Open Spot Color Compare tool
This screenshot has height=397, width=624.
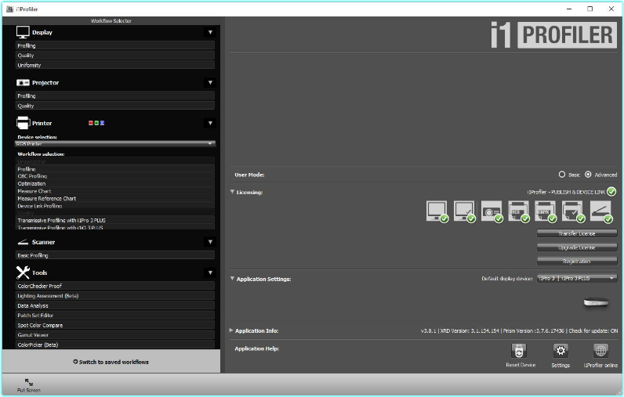(115, 325)
